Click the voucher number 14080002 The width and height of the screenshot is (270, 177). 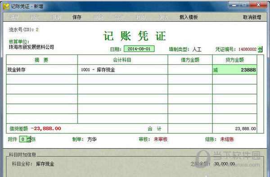[x=247, y=49]
